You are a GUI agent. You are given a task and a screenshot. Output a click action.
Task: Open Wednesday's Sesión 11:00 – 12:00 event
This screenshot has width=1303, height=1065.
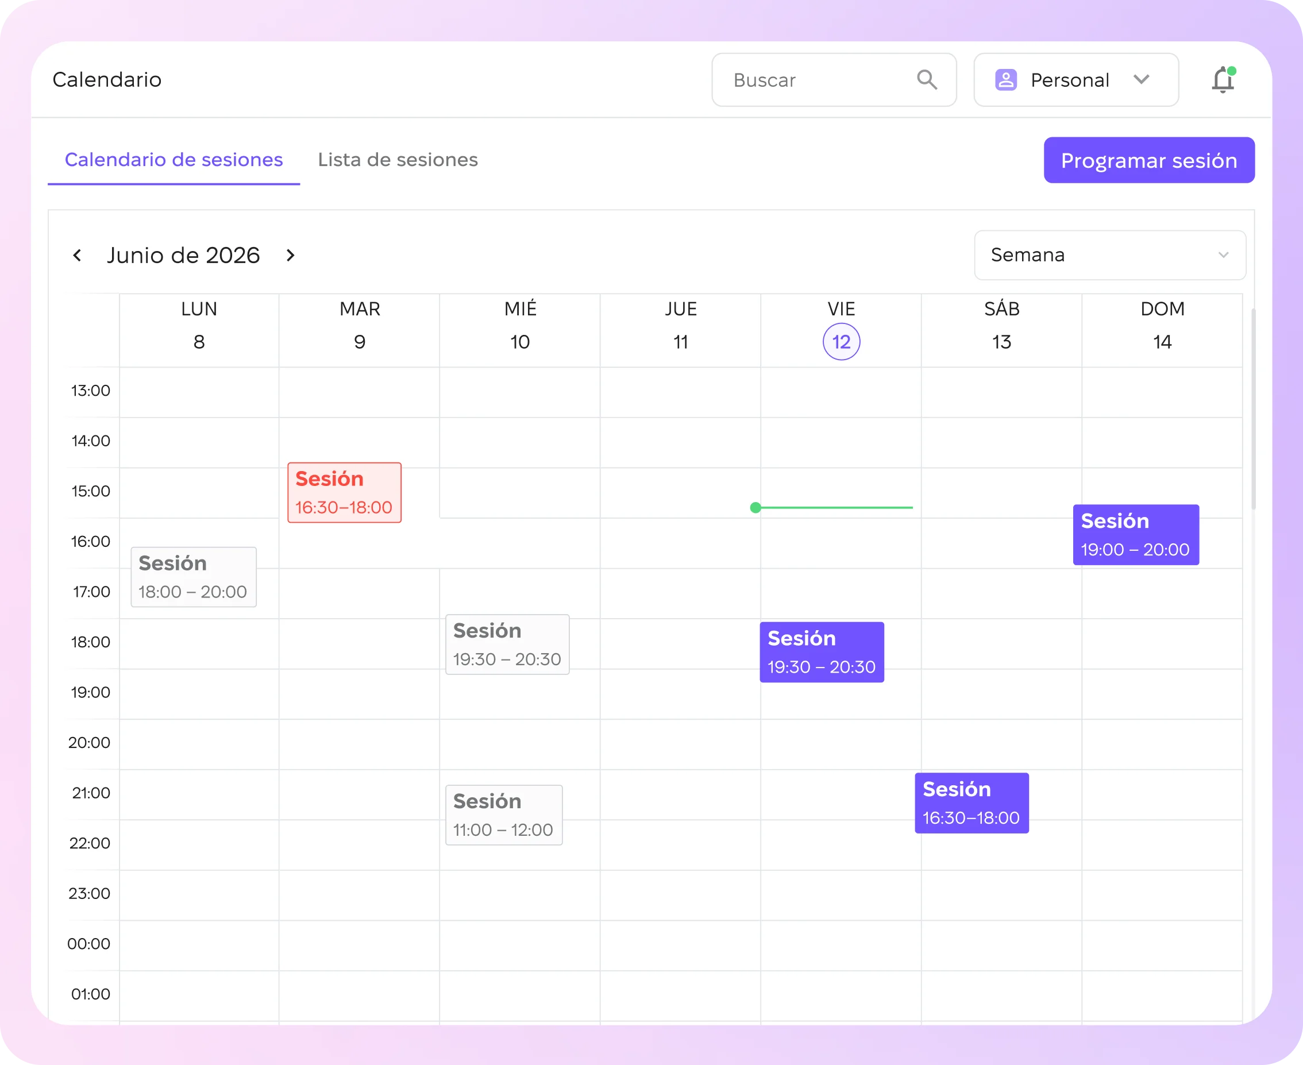click(504, 815)
